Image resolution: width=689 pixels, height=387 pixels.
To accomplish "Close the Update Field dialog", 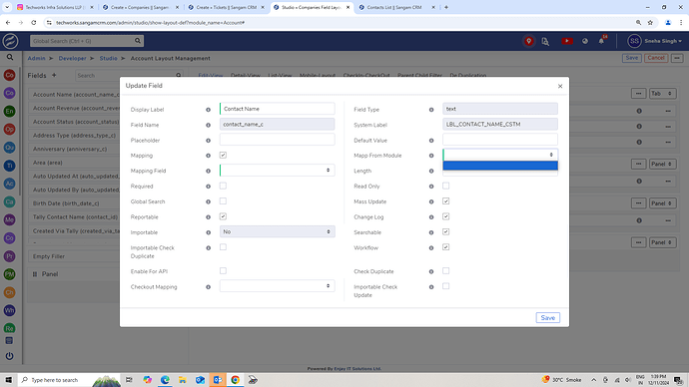I will [x=560, y=86].
